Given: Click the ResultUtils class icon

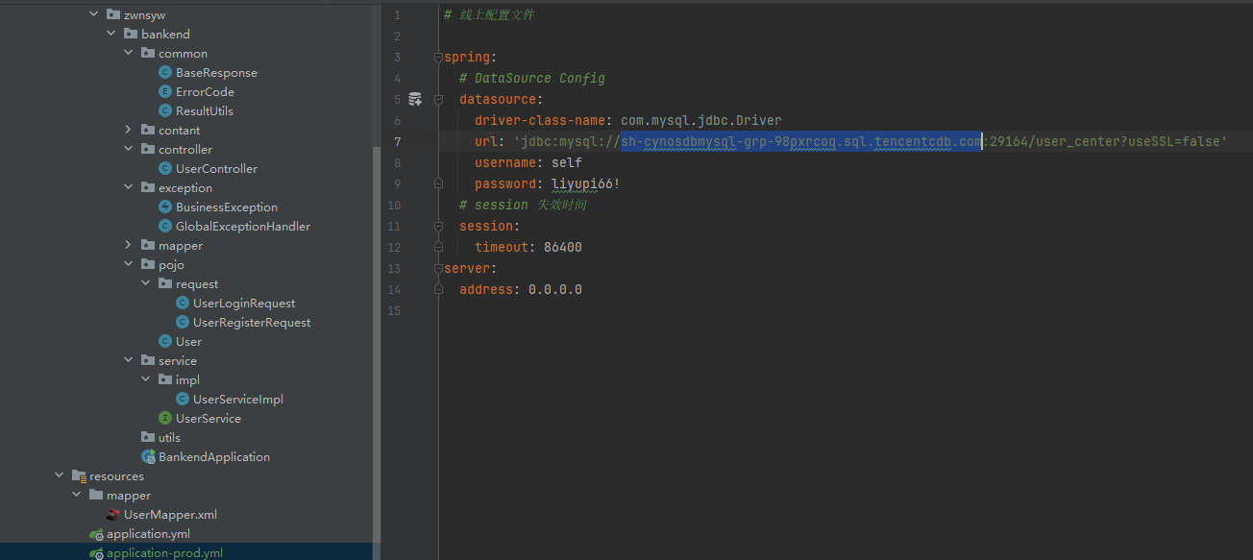Looking at the screenshot, I should tap(165, 110).
